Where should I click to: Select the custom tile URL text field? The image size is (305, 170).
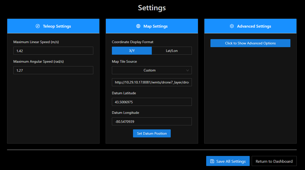(152, 82)
